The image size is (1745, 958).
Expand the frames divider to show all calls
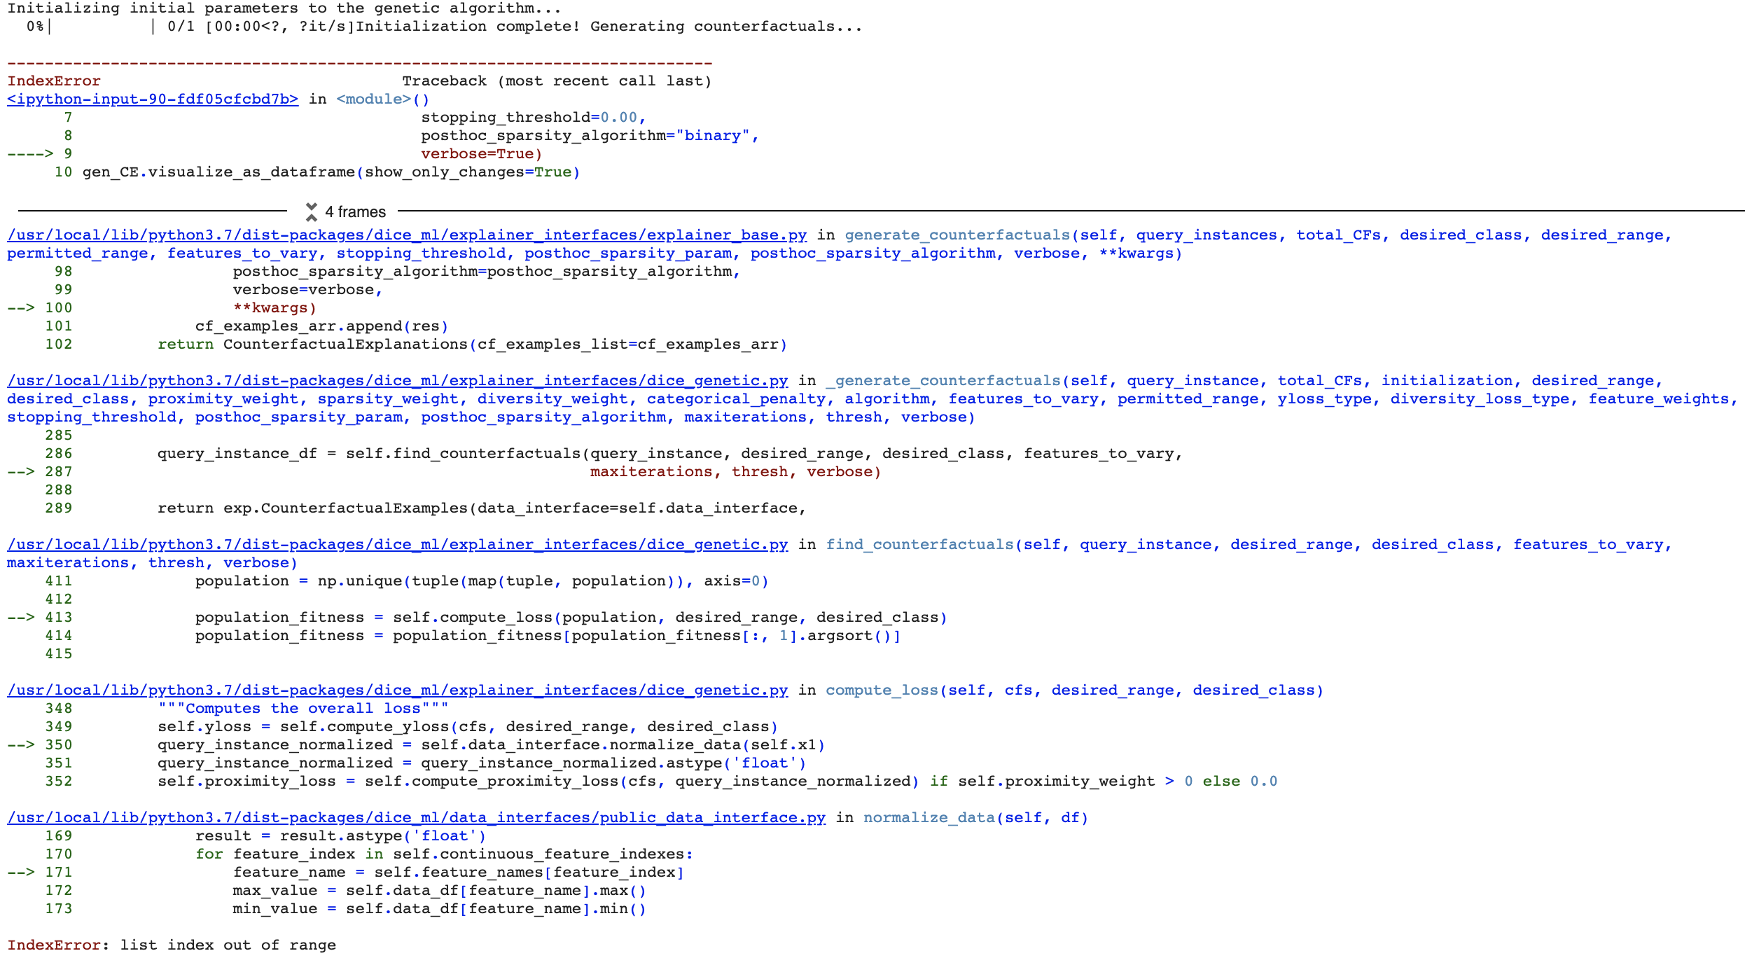click(354, 211)
